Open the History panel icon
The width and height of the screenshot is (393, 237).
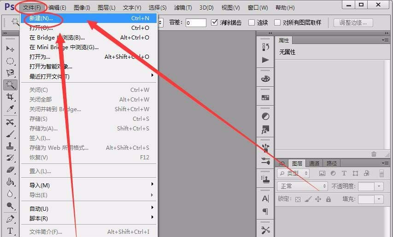(x=265, y=47)
